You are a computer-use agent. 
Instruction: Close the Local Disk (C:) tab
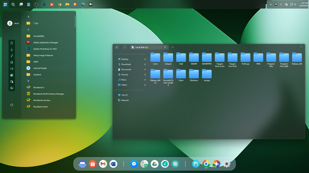[165, 47]
